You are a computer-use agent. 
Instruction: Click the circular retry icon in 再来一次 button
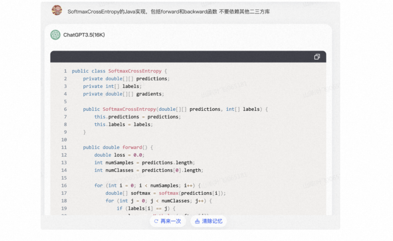[156, 221]
